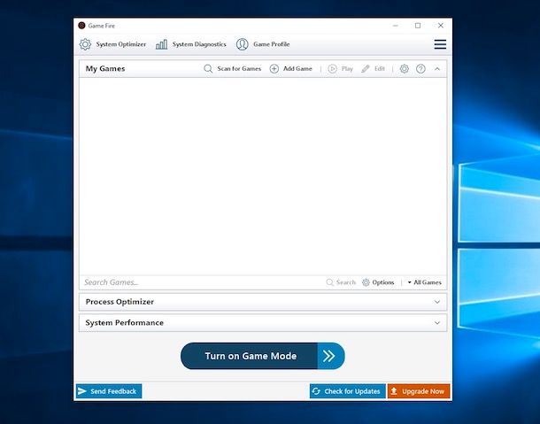Expand the System Performance section

[x=437, y=323]
